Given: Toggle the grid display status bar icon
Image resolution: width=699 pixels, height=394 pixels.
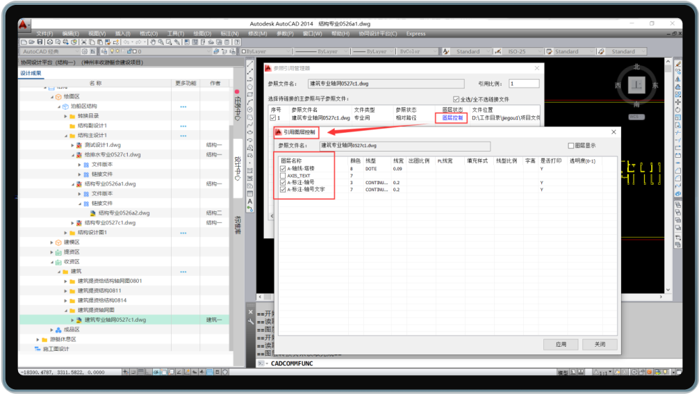Looking at the screenshot, I should point(141,372).
